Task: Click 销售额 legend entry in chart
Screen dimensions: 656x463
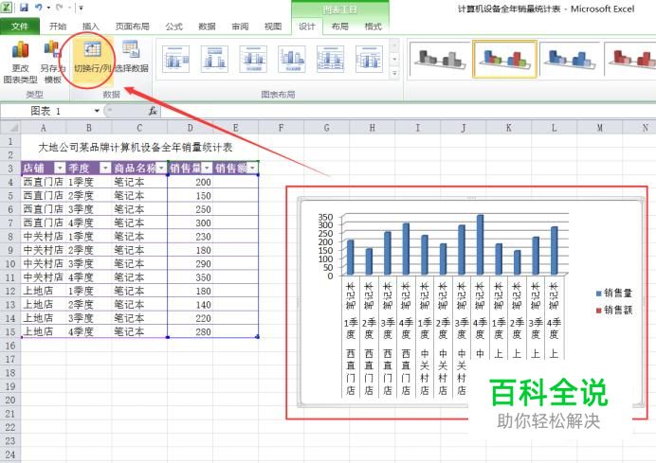Action: pos(613,310)
